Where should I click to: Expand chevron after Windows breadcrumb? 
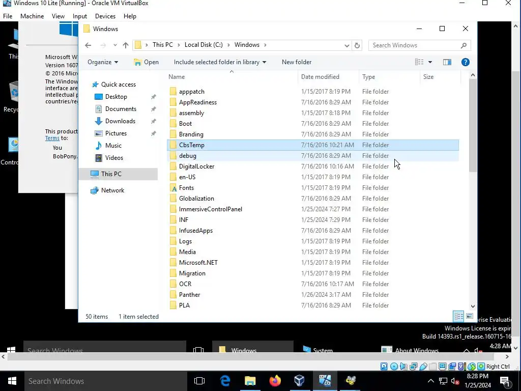pos(265,45)
